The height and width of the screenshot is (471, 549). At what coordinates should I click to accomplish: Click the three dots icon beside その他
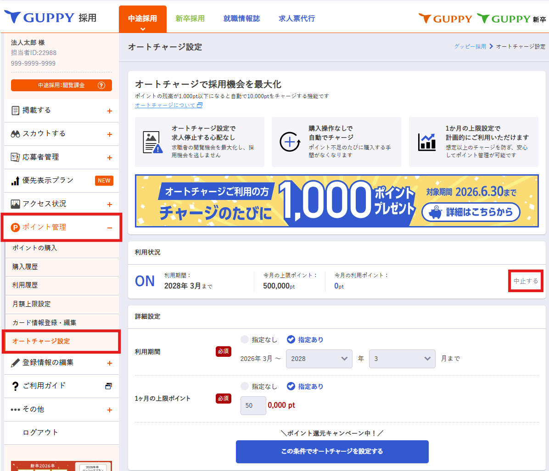coord(16,410)
